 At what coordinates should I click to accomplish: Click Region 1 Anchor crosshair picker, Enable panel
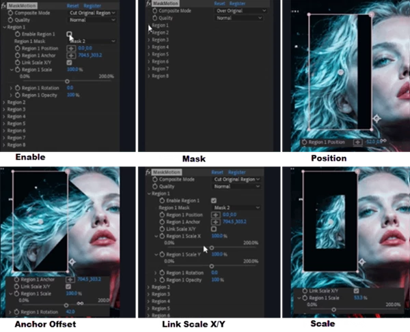pyautogui.click(x=71, y=55)
